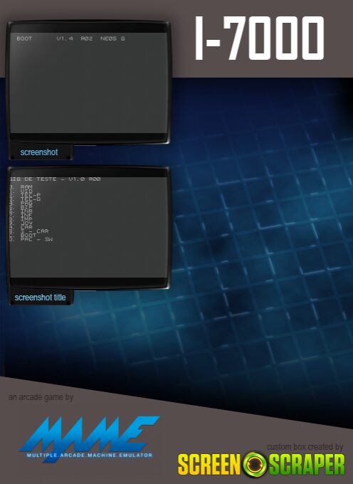Click the ScreenScraper logo
The image size is (353, 484).
click(x=261, y=465)
